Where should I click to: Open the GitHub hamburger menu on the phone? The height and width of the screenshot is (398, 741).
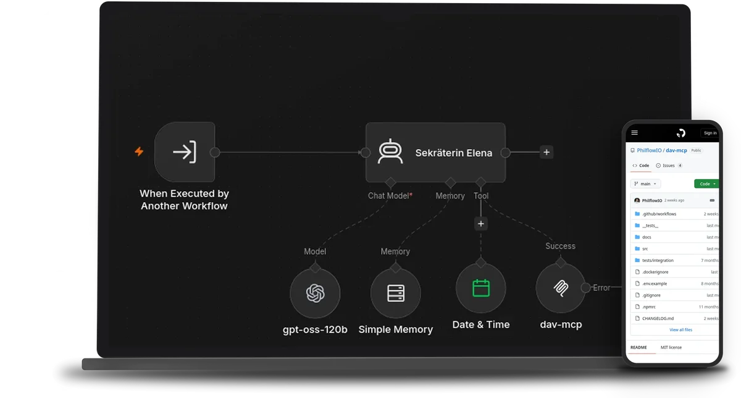point(634,133)
